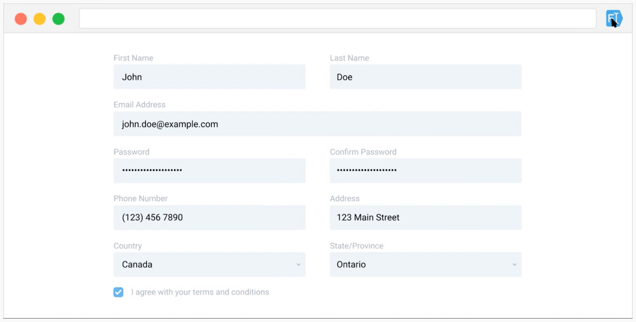Select the Phone Number input field
Viewport: 636px width, 322px height.
pyautogui.click(x=209, y=217)
